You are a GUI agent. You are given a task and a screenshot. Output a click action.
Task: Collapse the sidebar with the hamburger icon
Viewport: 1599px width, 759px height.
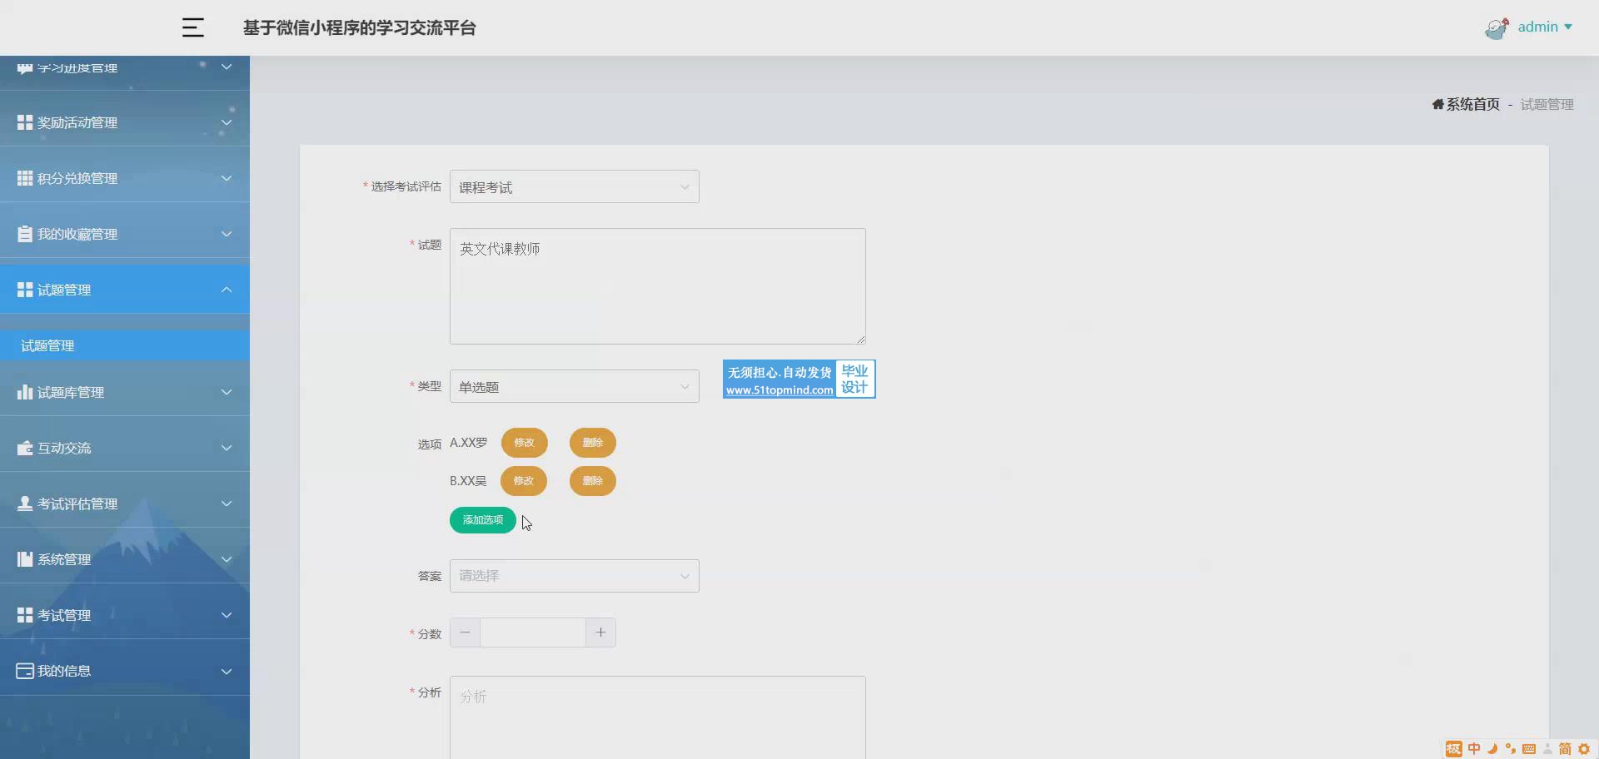192,27
